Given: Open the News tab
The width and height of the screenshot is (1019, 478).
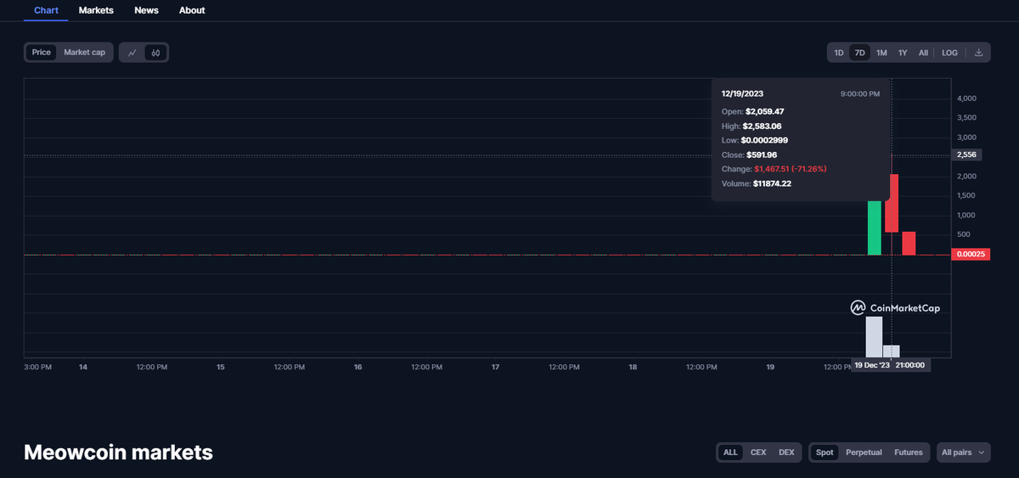Looking at the screenshot, I should pos(146,10).
